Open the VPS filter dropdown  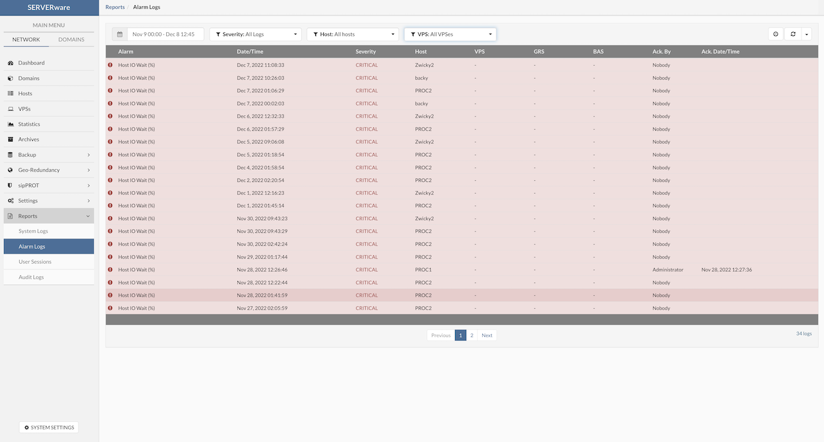click(x=450, y=34)
